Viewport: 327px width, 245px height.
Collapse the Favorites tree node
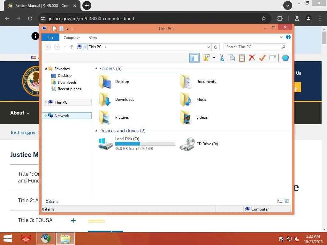pos(46,69)
